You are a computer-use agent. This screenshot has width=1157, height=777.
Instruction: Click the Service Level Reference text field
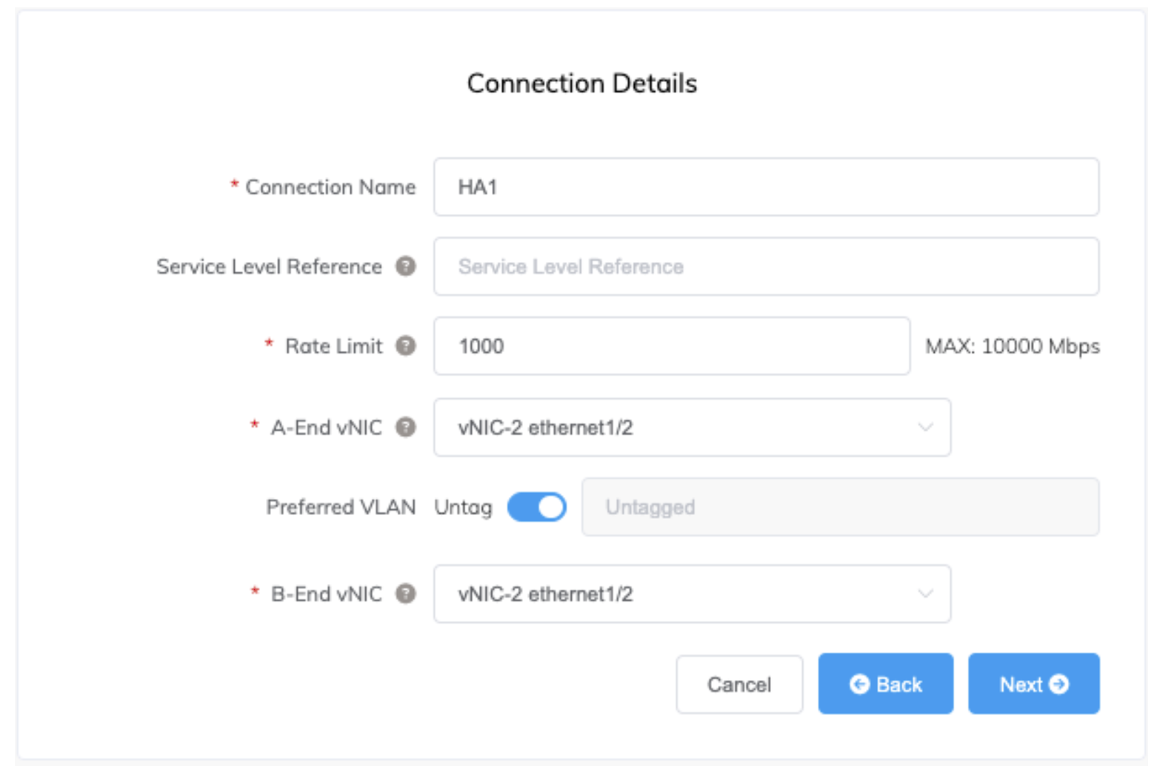point(765,266)
